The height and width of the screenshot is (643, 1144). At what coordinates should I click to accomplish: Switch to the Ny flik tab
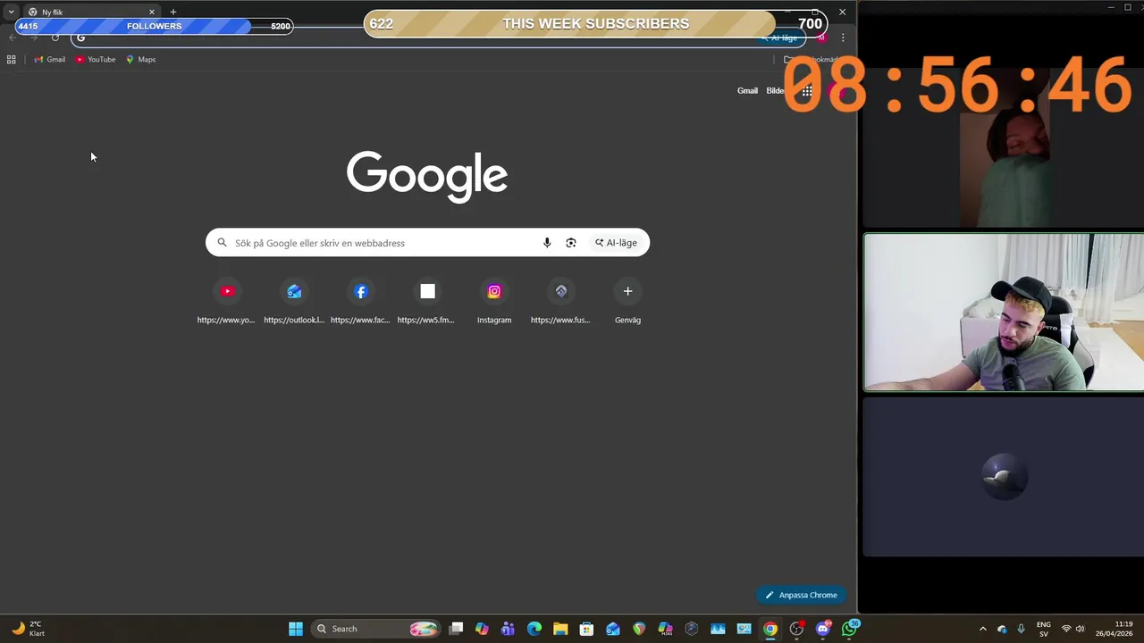click(x=89, y=12)
